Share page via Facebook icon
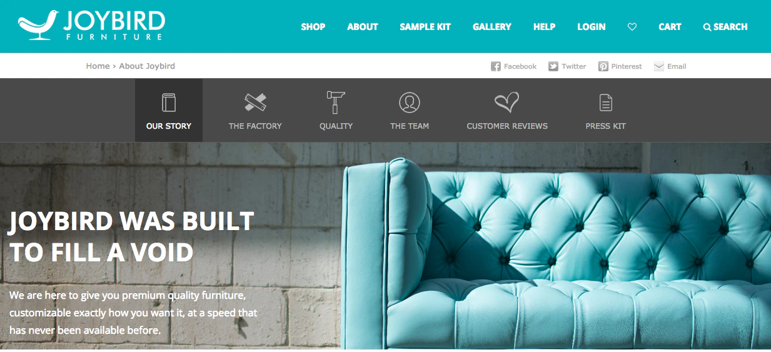 point(495,66)
